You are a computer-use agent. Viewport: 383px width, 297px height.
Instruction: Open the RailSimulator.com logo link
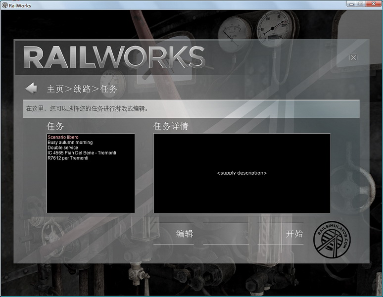click(x=332, y=239)
